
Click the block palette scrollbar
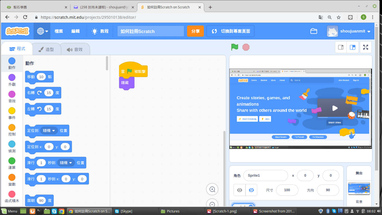coord(107,63)
